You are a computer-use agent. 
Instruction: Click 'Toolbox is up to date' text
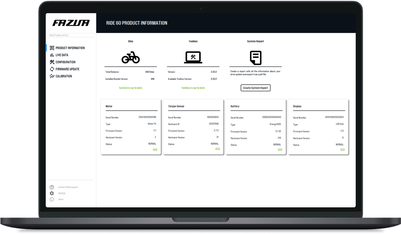coord(193,88)
